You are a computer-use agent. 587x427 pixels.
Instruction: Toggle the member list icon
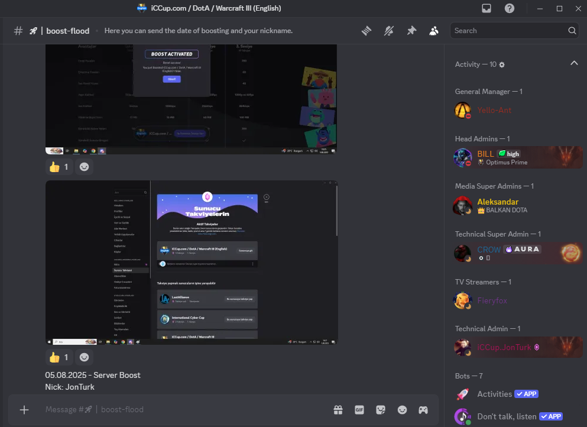pos(433,31)
